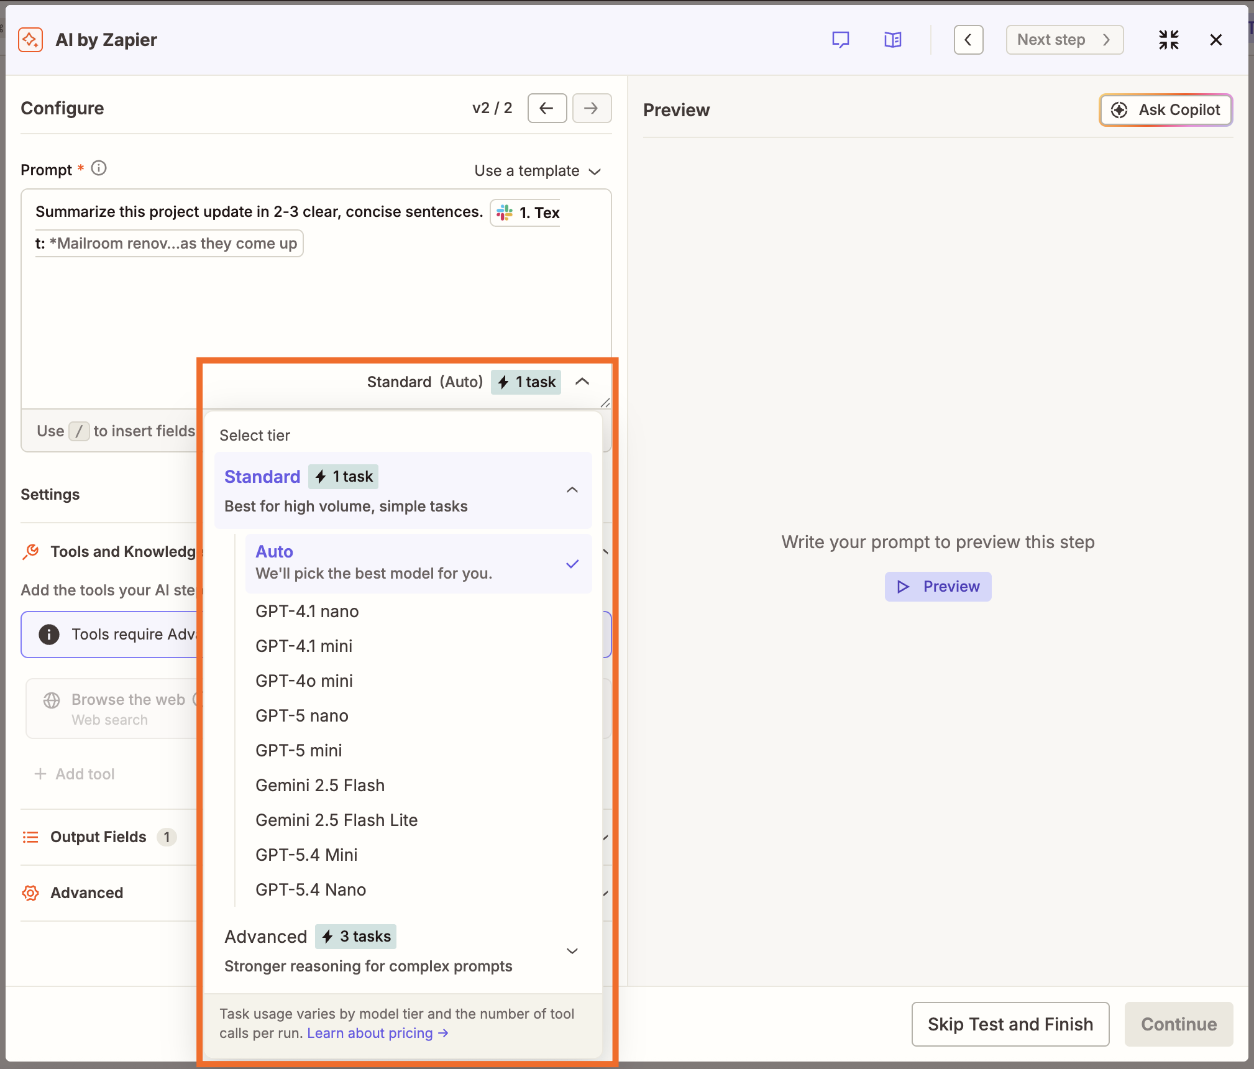The width and height of the screenshot is (1254, 1069).
Task: Click the Preview play button
Action: tap(938, 587)
